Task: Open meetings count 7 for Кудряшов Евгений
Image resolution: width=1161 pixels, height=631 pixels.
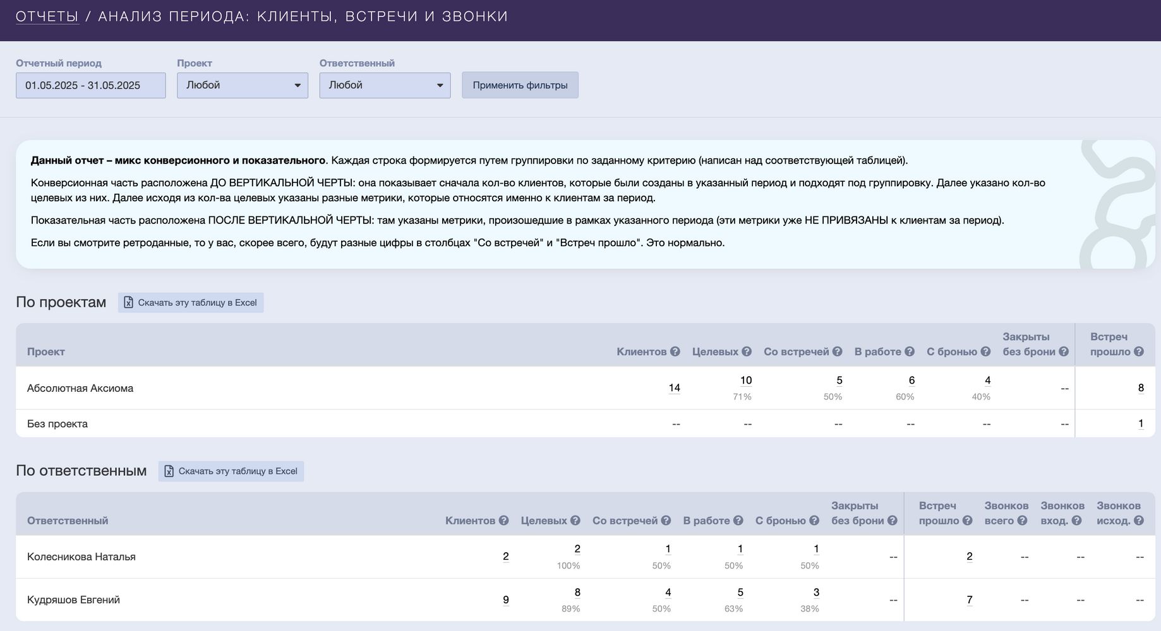Action: point(969,599)
